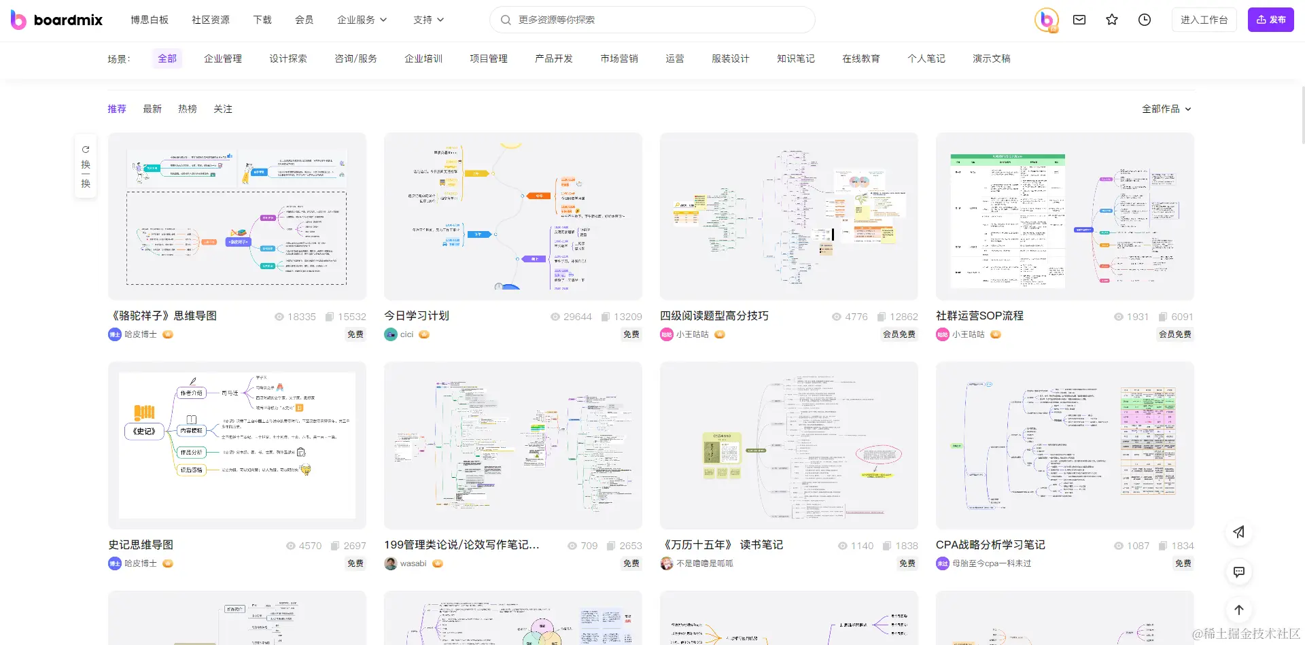Switch to the 热榜 tab
The height and width of the screenshot is (645, 1305).
tap(188, 109)
